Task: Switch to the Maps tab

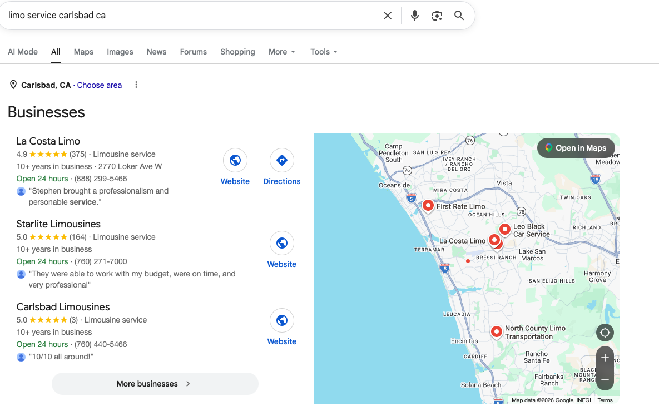Action: tap(83, 52)
